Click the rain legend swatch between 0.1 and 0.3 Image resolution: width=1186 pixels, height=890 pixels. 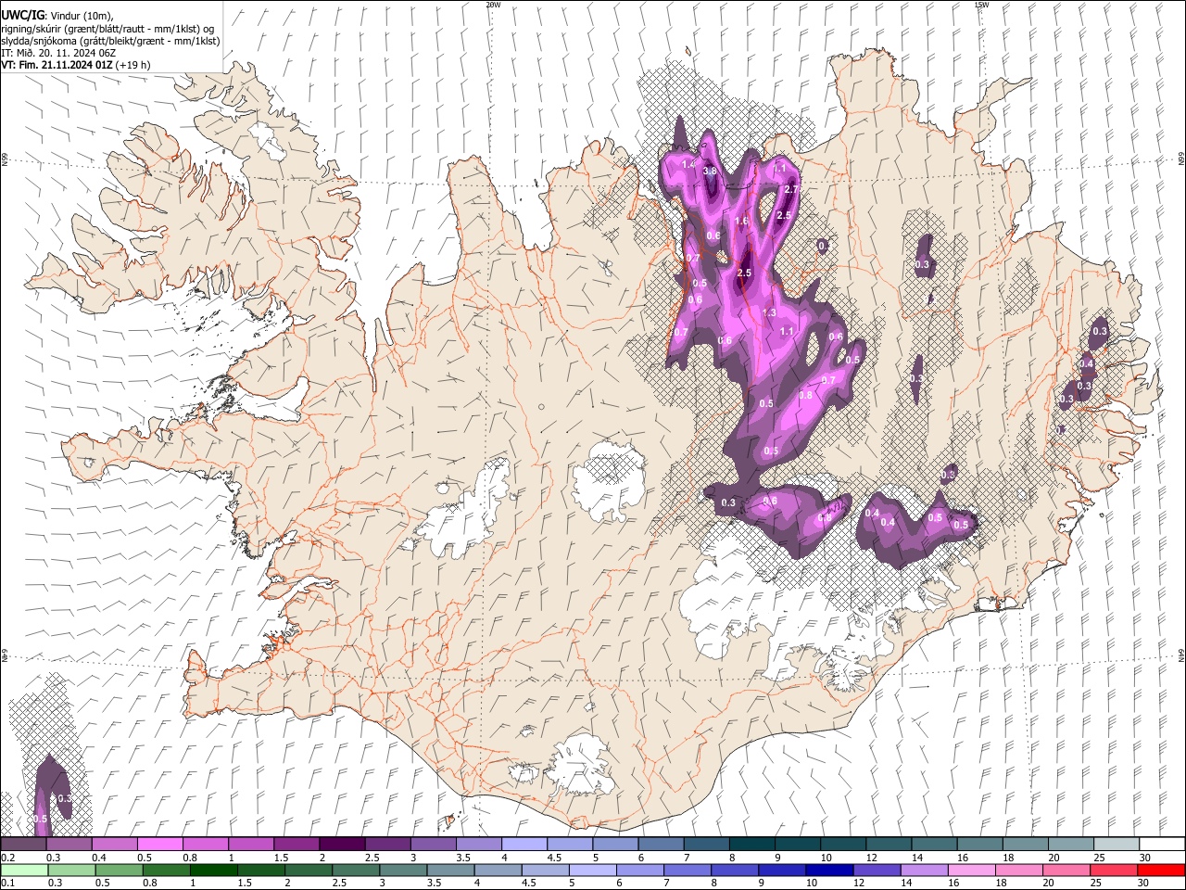[x=24, y=870]
